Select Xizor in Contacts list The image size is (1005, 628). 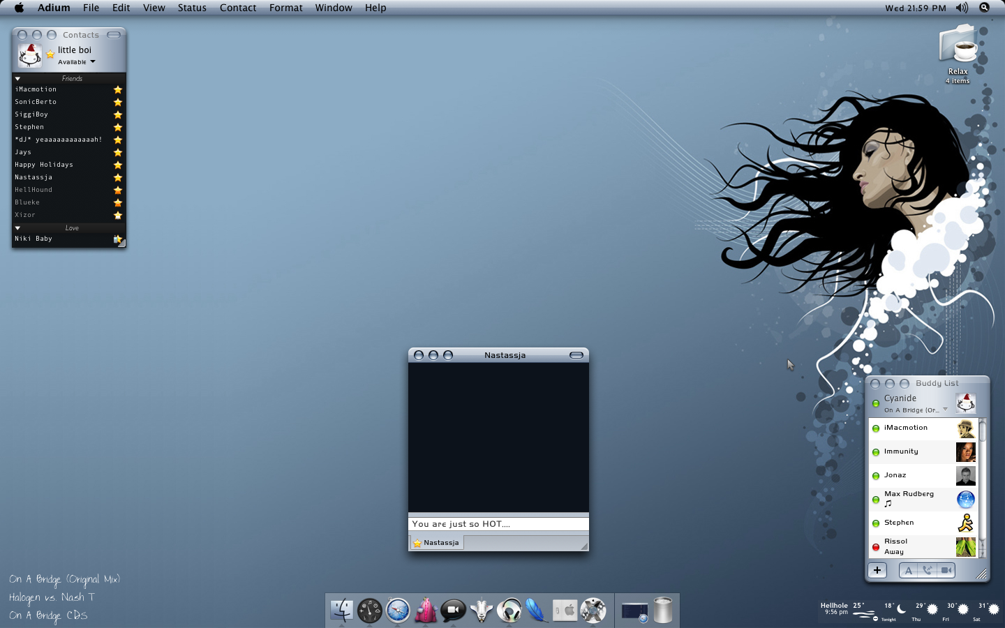click(x=68, y=215)
